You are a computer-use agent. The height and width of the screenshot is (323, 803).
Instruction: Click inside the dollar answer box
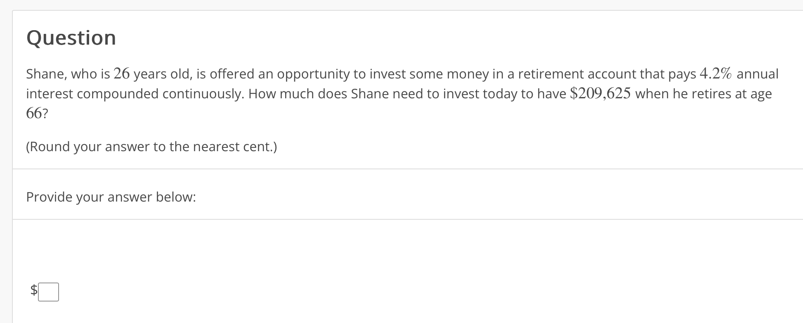point(48,292)
